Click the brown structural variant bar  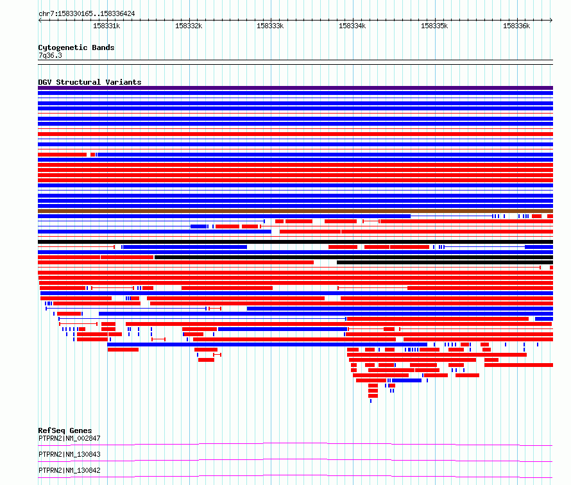click(295, 211)
